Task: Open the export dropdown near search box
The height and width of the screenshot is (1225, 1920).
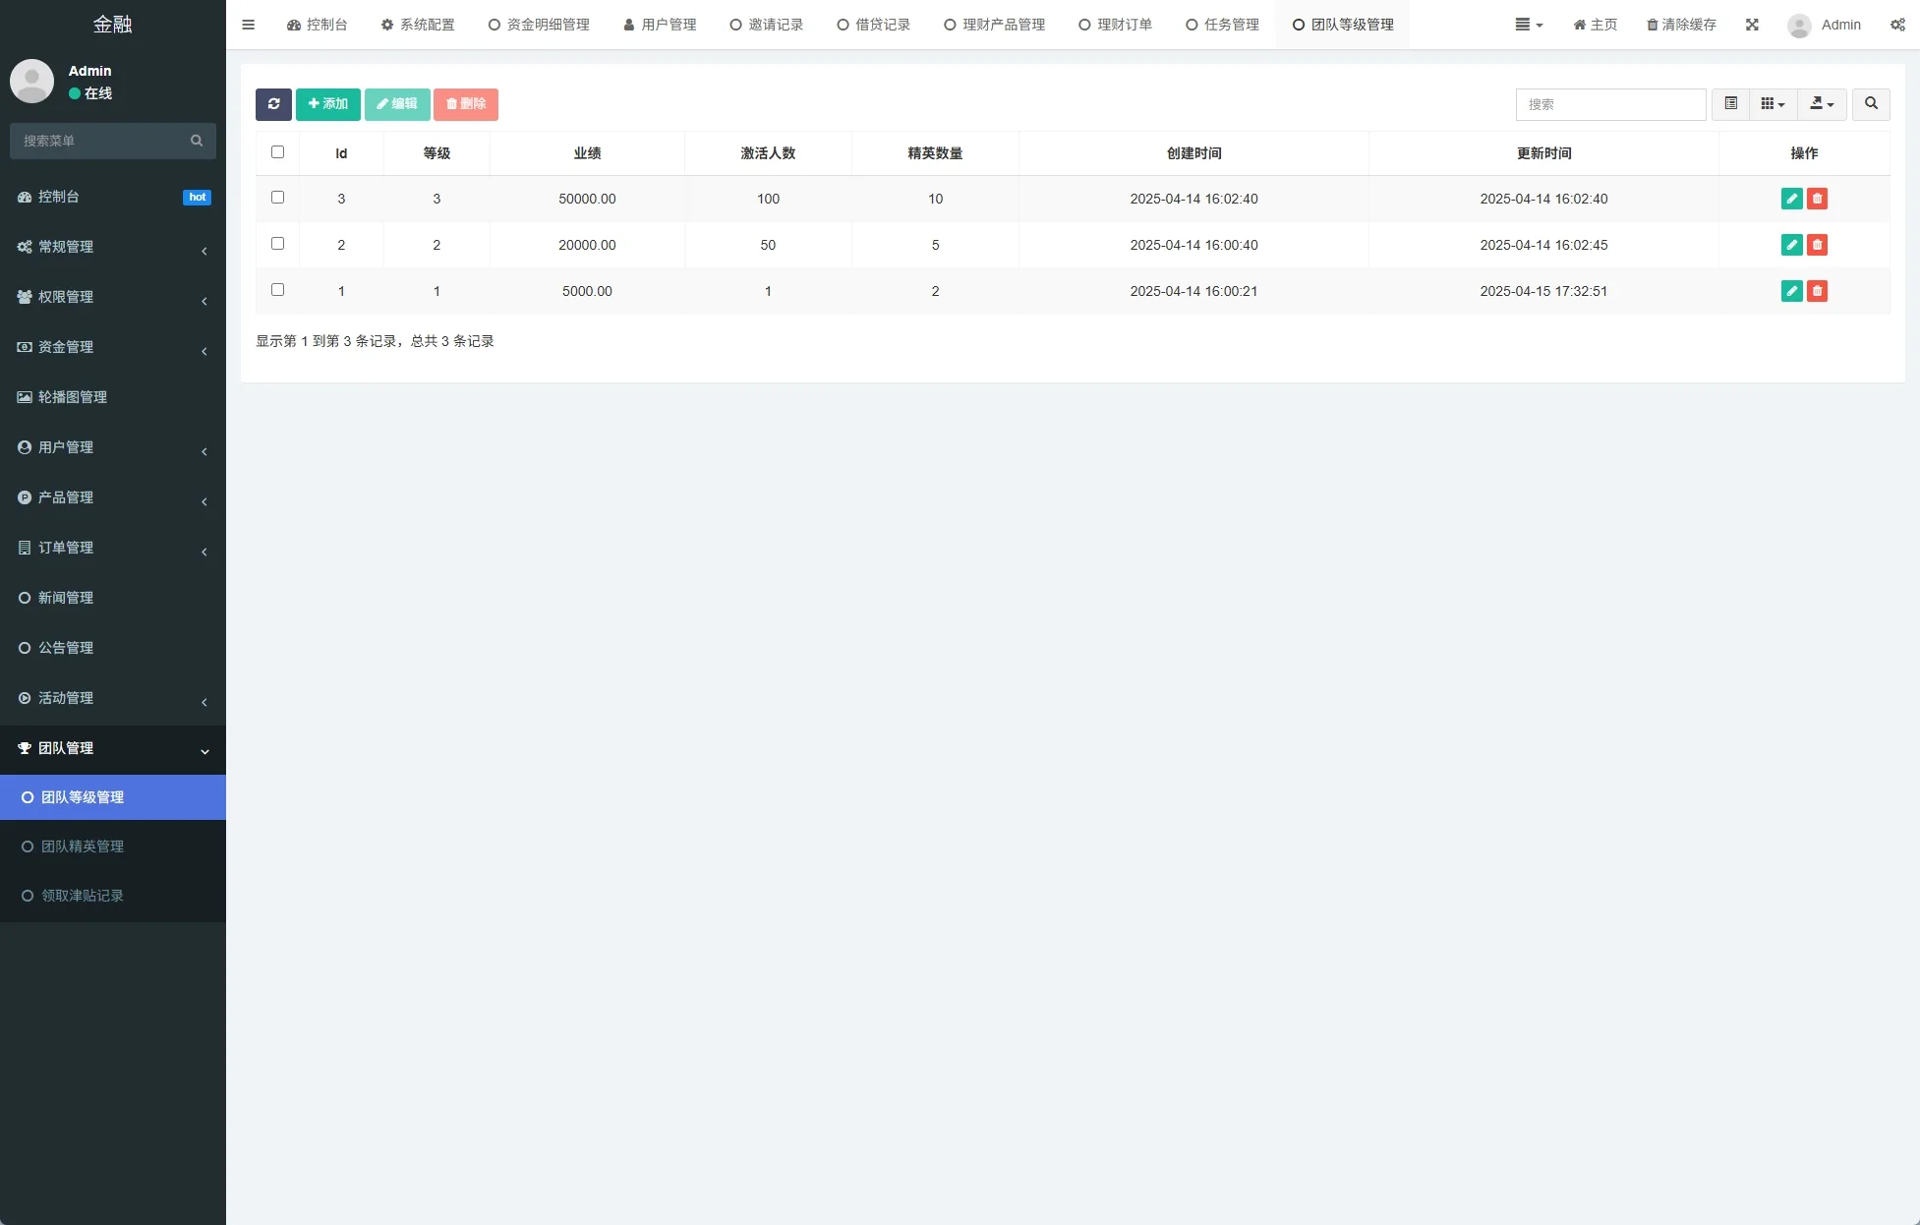Action: 1822,104
